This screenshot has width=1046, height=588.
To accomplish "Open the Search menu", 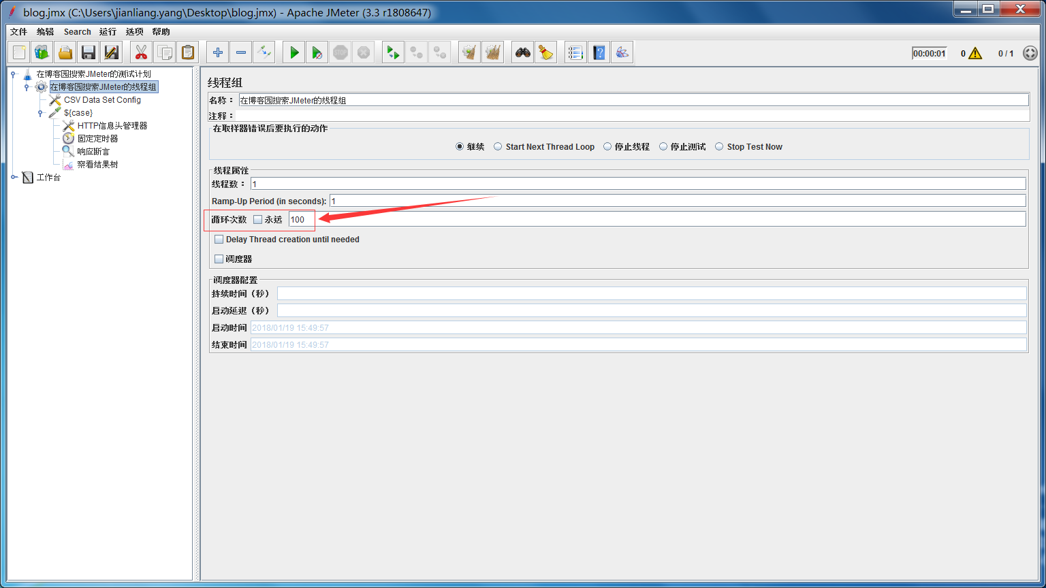I will [x=77, y=31].
